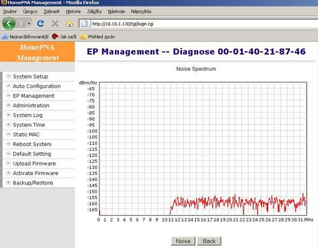The height and width of the screenshot is (248, 318).
Task: Open the navigation history dropdown arrow
Action: 29,23
